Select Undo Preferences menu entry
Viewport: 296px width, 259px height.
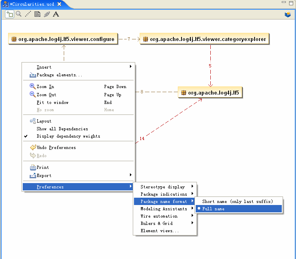[78, 147]
